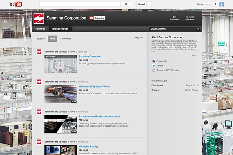Open the Durham Lennon profile avatar
This screenshot has height=155, width=233.
click(x=221, y=4)
